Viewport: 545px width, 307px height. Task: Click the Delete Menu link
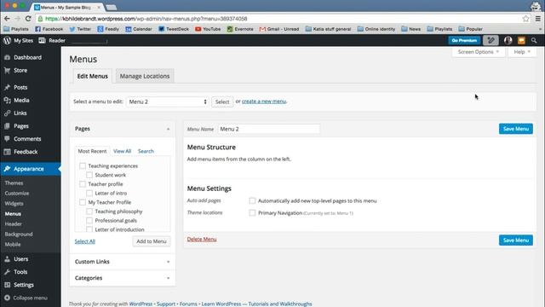click(202, 239)
